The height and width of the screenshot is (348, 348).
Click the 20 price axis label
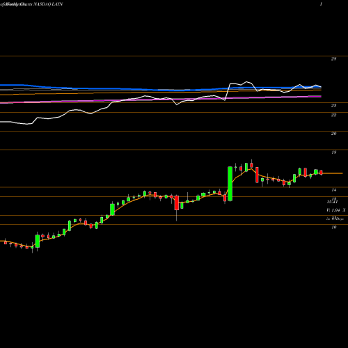[333, 134]
